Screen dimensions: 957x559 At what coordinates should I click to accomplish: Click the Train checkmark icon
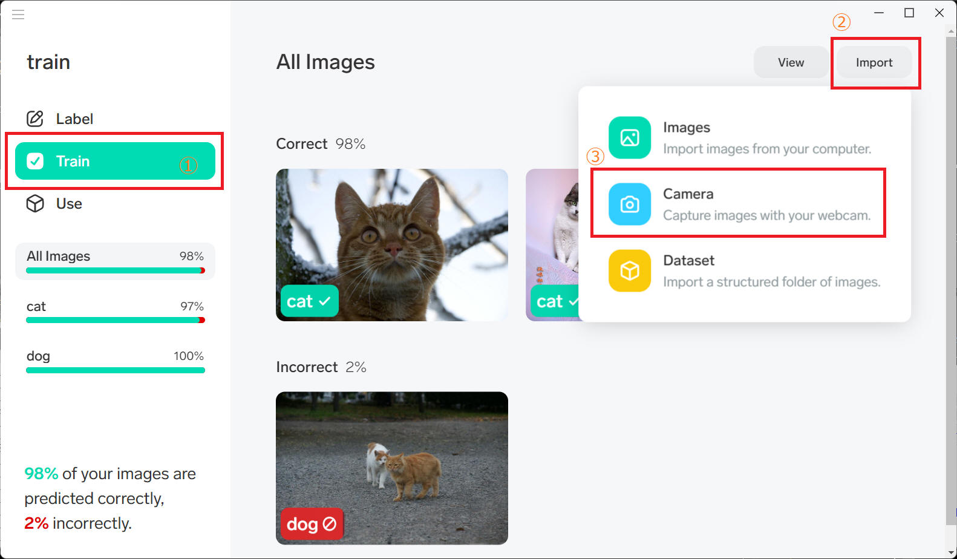pos(35,161)
